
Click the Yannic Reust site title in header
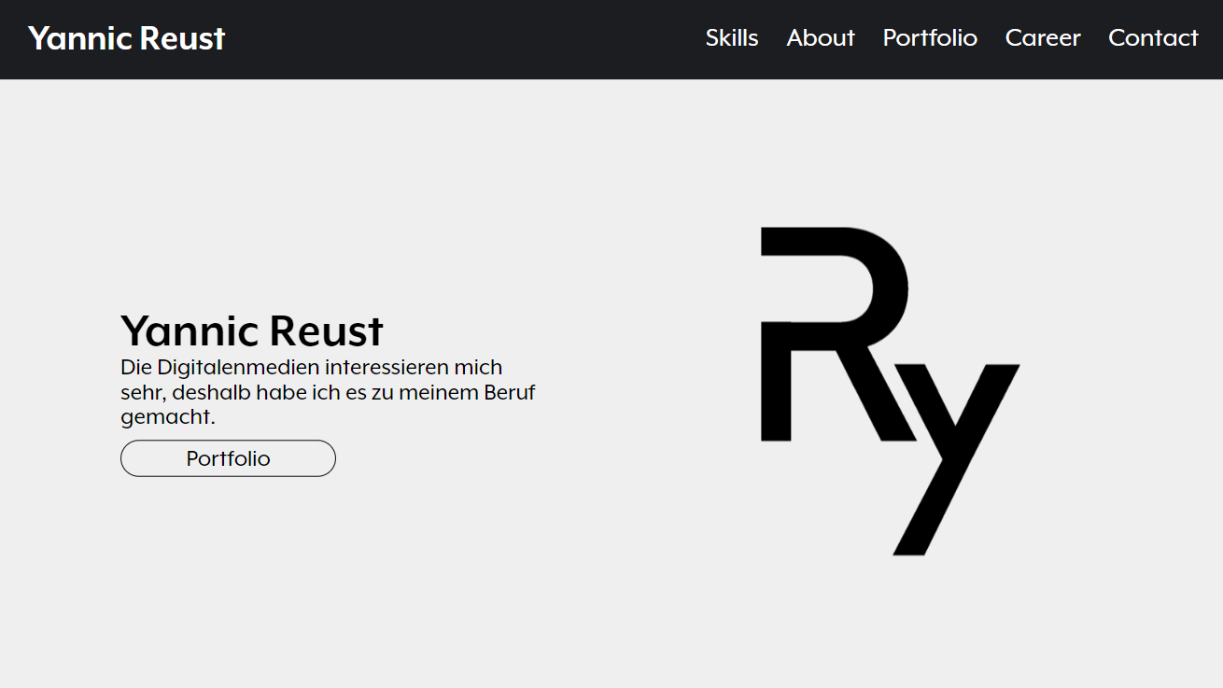click(126, 38)
